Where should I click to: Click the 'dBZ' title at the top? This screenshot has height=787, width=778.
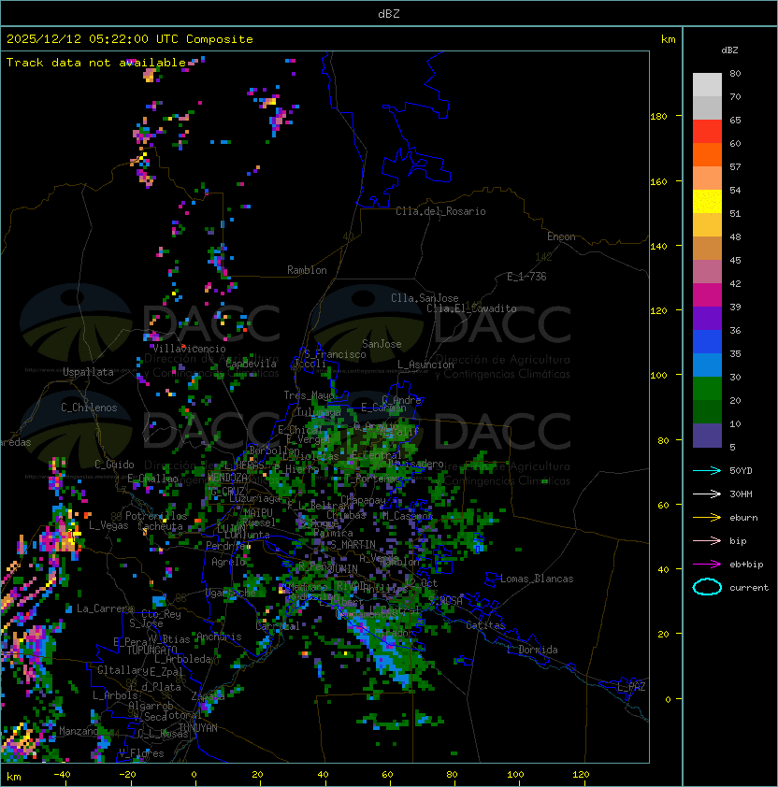click(389, 13)
